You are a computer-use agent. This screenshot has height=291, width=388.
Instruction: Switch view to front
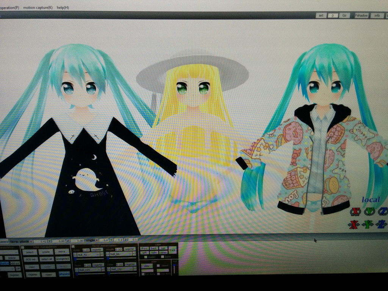[144, 248]
